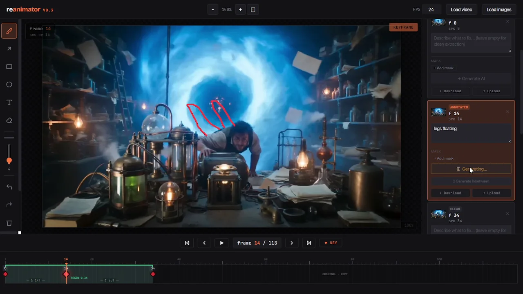523x294 pixels.
Task: Download the f 0 keyframe
Action: pyautogui.click(x=450, y=91)
